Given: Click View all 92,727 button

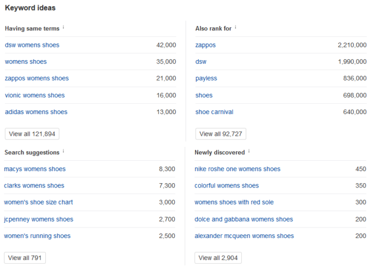Looking at the screenshot, I should (221, 134).
